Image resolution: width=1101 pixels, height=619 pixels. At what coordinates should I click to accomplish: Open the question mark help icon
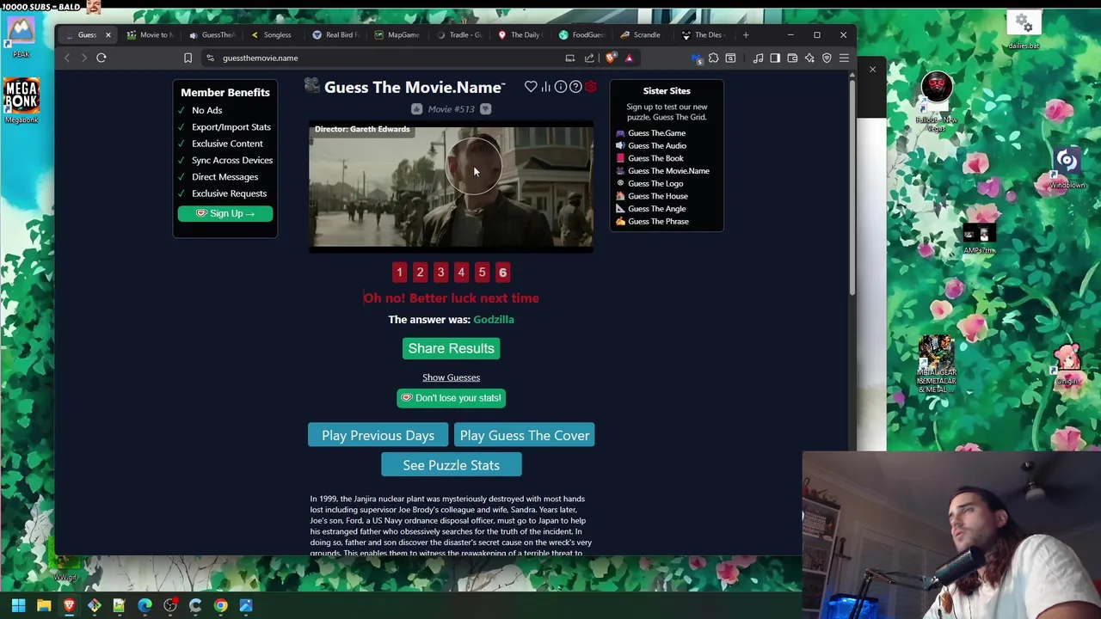575,87
